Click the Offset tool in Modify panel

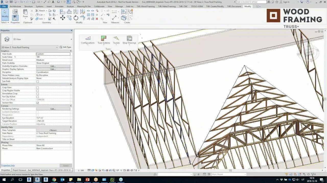(x=69, y=12)
